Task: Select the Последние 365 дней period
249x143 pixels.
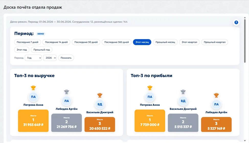Action: coord(117,42)
